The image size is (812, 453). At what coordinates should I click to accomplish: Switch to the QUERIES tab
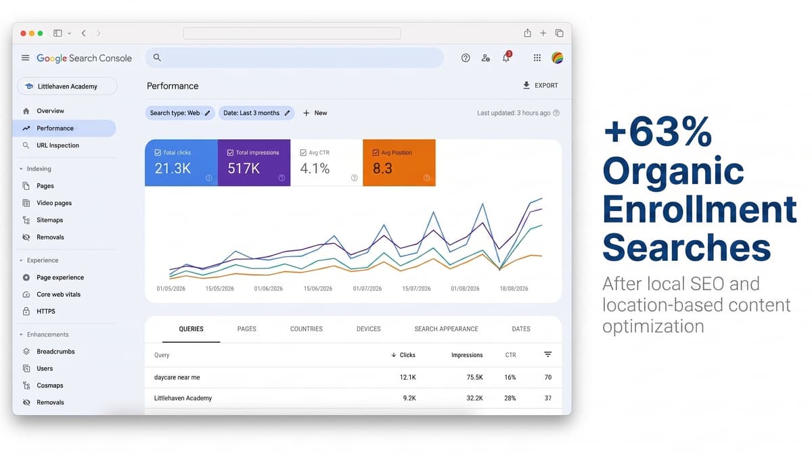point(191,329)
